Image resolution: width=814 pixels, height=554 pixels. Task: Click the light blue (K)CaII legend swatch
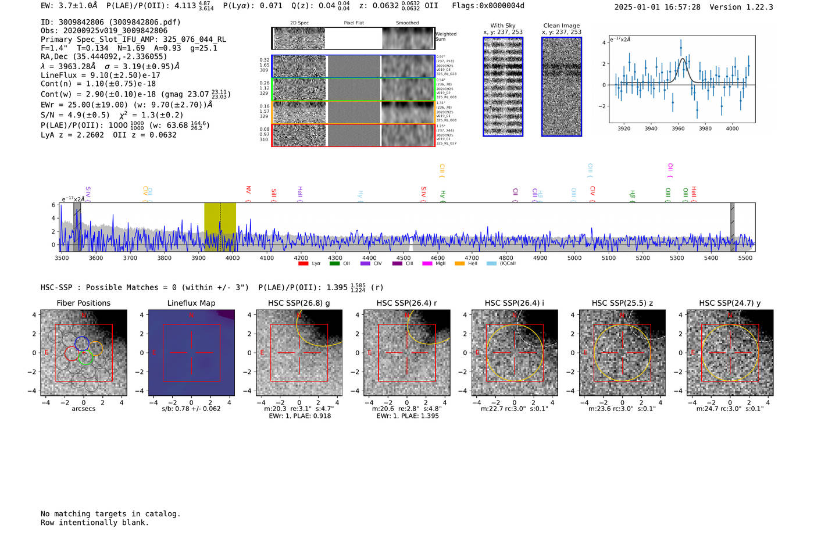[x=491, y=264]
